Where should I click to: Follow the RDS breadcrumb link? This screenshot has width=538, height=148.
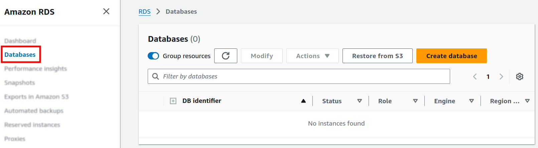(144, 12)
